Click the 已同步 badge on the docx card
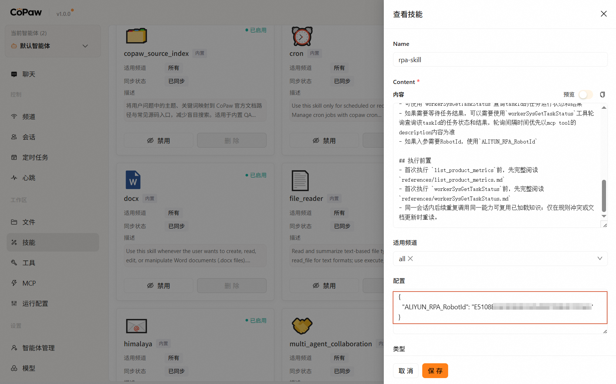The image size is (616, 384). pyautogui.click(x=176, y=226)
